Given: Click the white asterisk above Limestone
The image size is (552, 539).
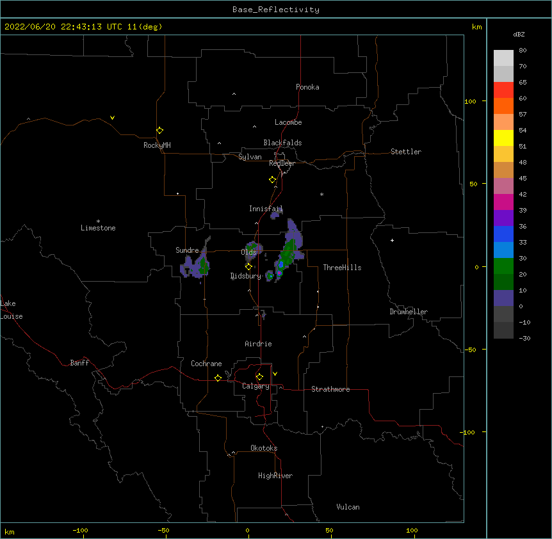Looking at the screenshot, I should click(98, 221).
